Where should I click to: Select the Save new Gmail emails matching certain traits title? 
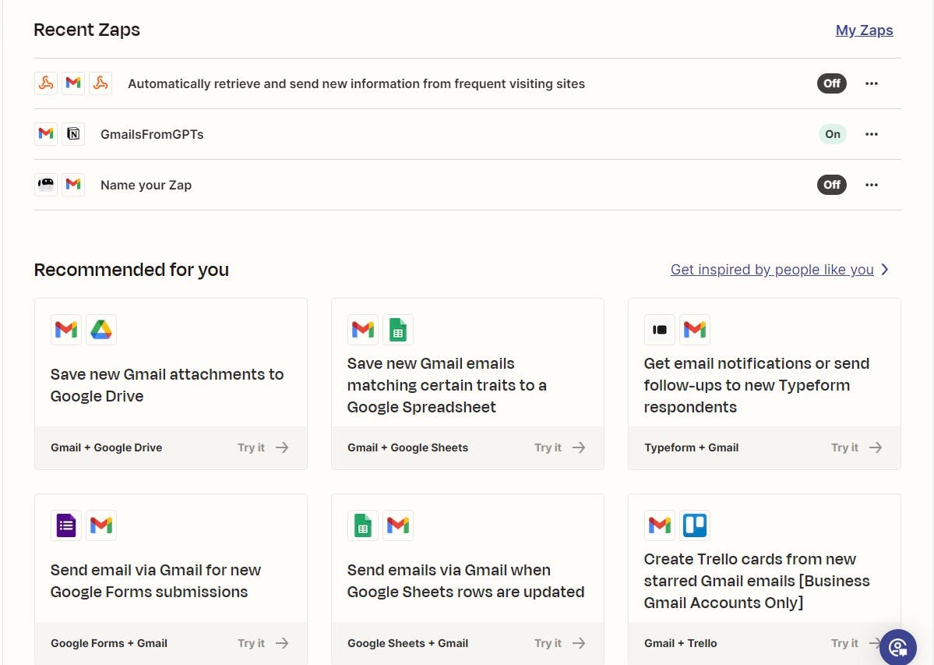447,385
